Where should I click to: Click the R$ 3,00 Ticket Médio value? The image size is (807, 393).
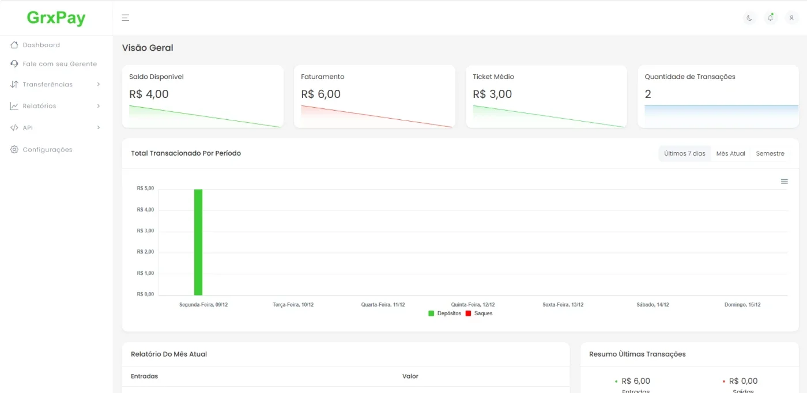coord(492,94)
